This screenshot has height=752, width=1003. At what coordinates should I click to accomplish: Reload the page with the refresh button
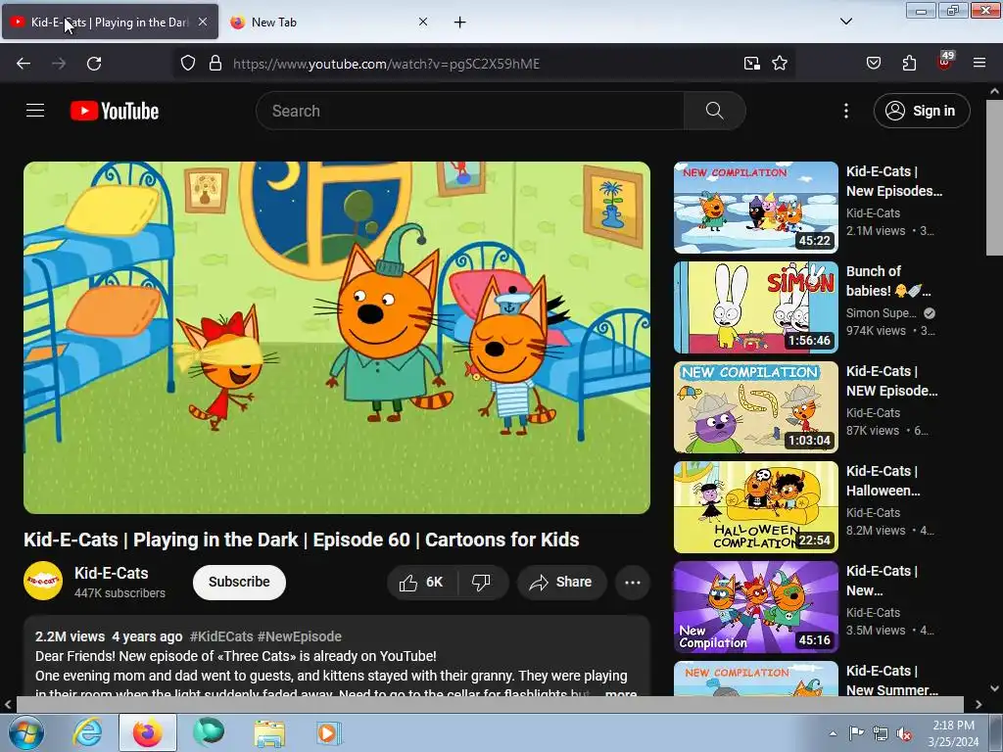[x=94, y=64]
